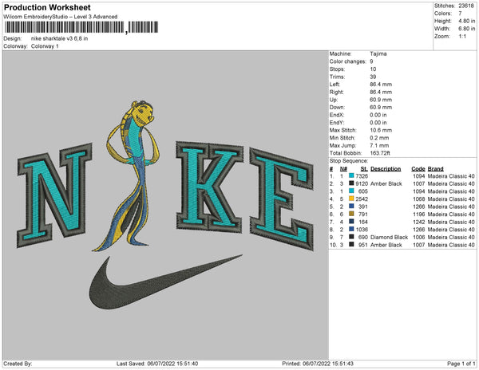
Task: Click the Up label
Action: [x=333, y=100]
